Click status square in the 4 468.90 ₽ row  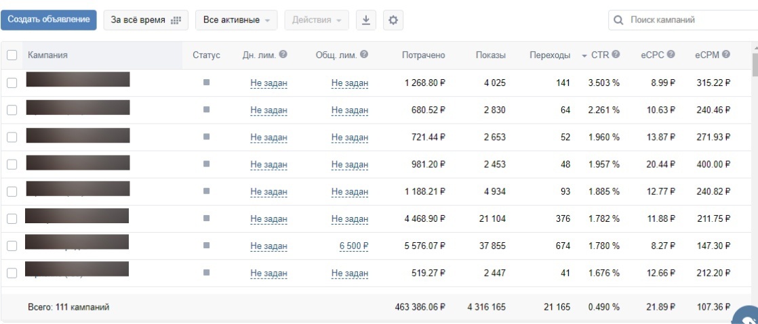[x=206, y=218]
